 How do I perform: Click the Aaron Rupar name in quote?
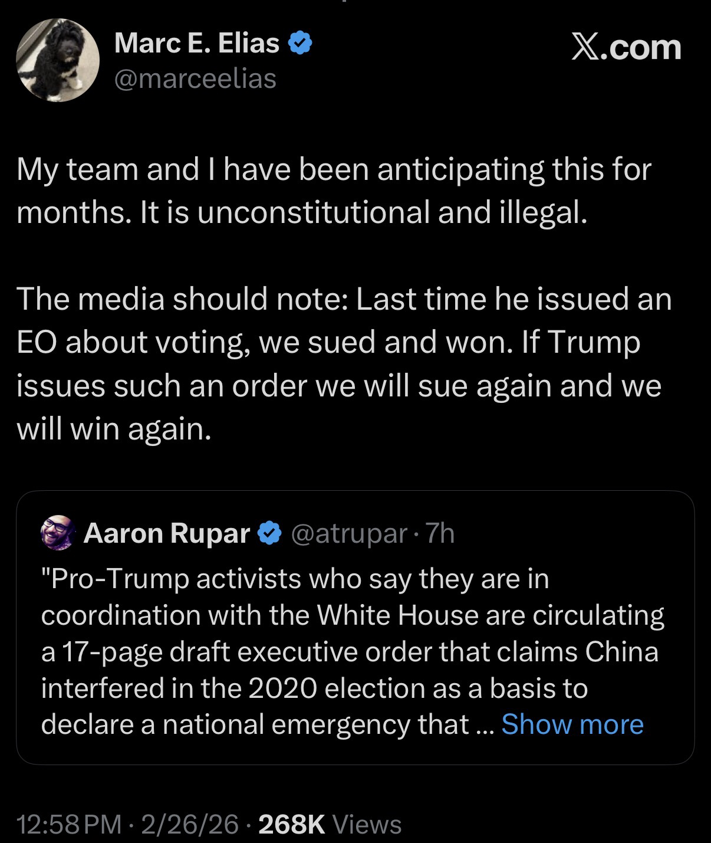[x=167, y=533]
